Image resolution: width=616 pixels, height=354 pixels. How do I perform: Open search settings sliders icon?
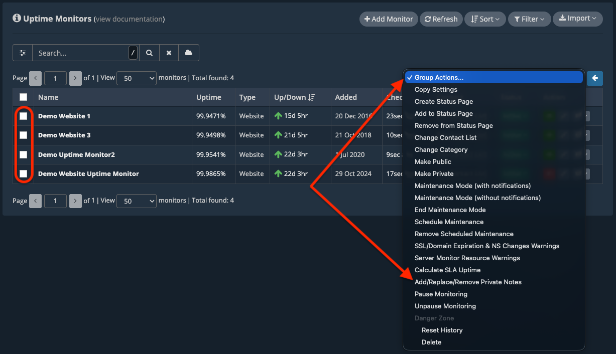point(23,53)
